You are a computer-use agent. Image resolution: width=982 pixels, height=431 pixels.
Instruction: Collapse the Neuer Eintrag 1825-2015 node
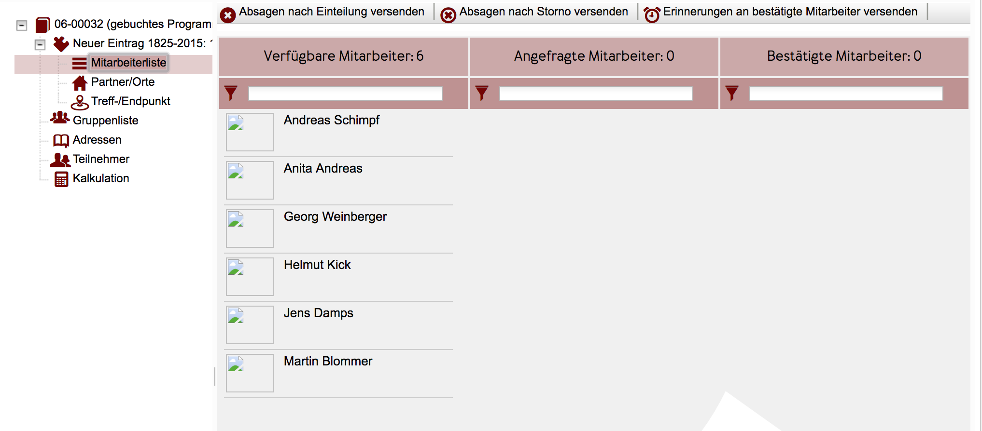(40, 44)
